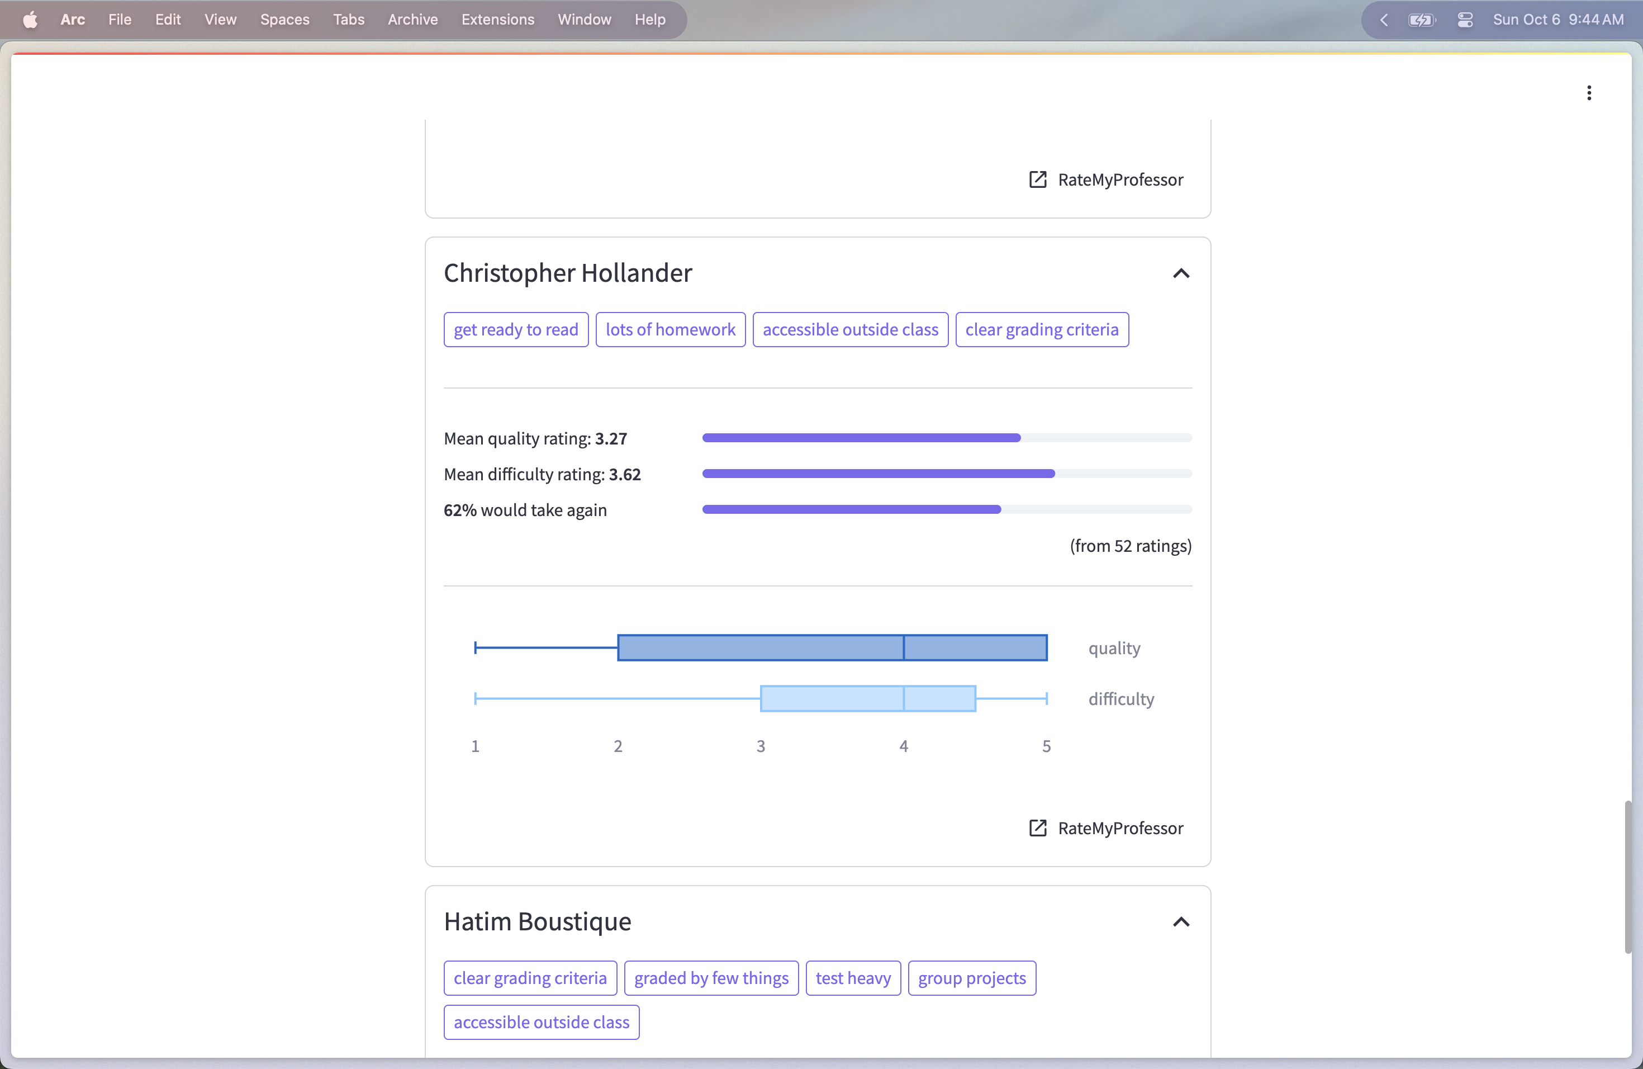This screenshot has height=1069, width=1643.
Task: Click the battery status icon in menu bar
Action: pyautogui.click(x=1421, y=20)
